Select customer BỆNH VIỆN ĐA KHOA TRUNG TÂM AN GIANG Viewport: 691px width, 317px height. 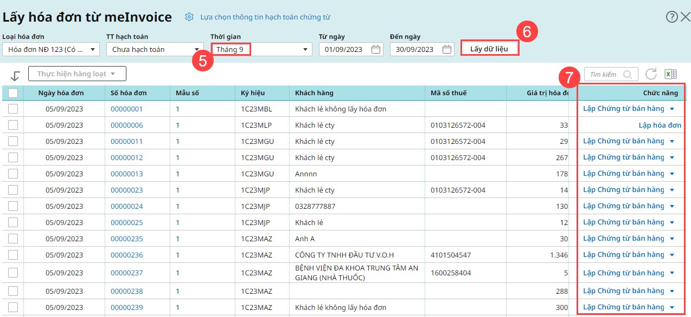357,273
